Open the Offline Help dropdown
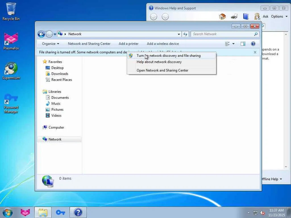Screen dimensions: 291x218 272,179
